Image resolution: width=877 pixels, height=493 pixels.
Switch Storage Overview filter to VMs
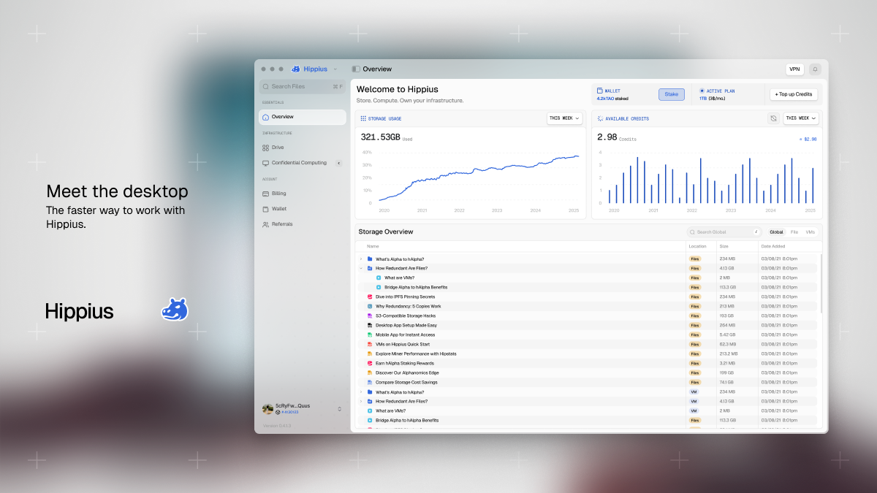point(810,232)
